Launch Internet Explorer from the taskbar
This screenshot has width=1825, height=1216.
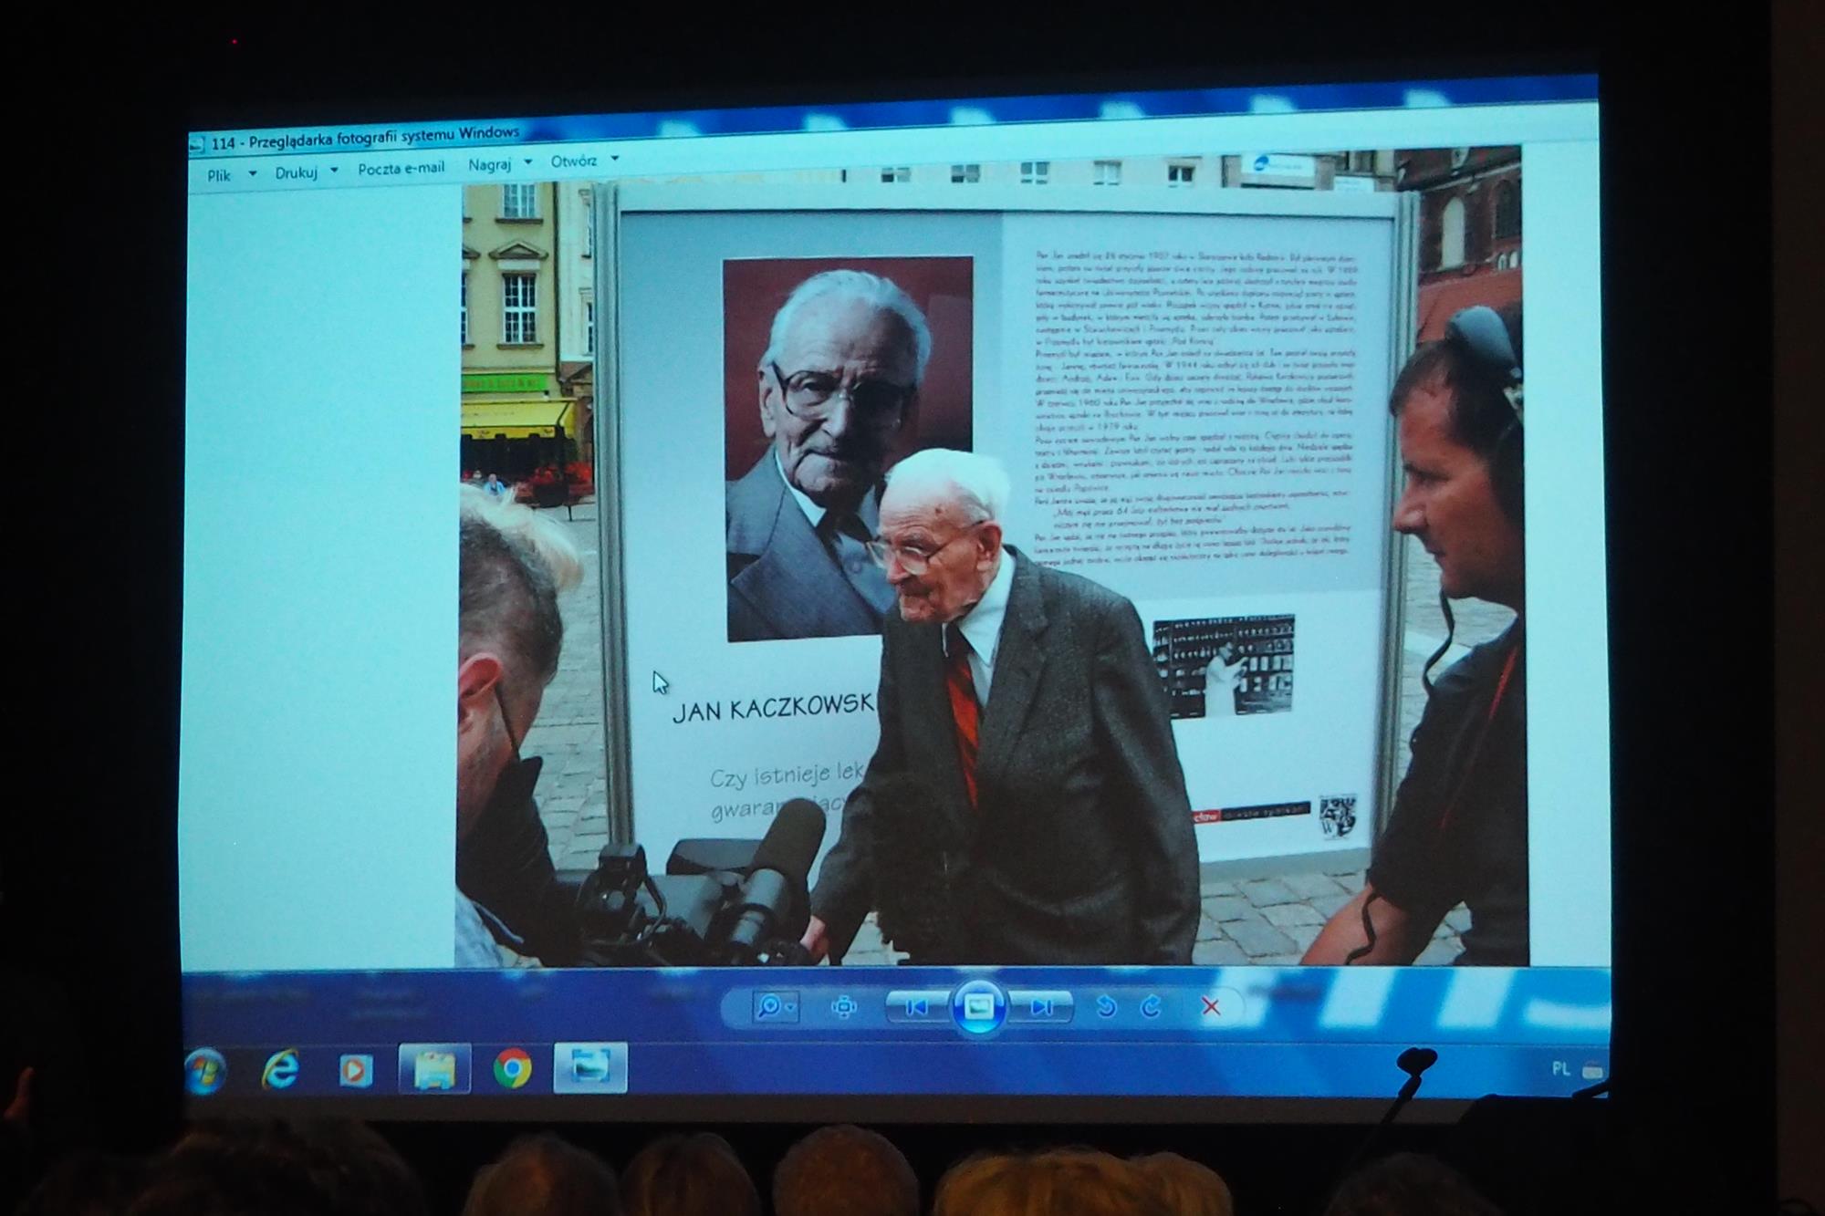click(x=280, y=1068)
